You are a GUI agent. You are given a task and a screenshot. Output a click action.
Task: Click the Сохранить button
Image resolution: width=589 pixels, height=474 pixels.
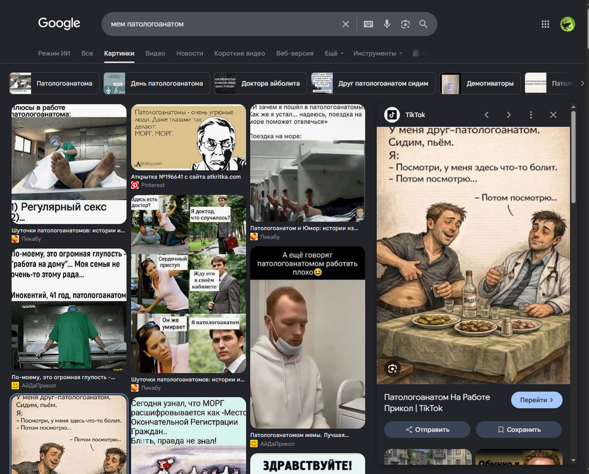[x=519, y=430]
